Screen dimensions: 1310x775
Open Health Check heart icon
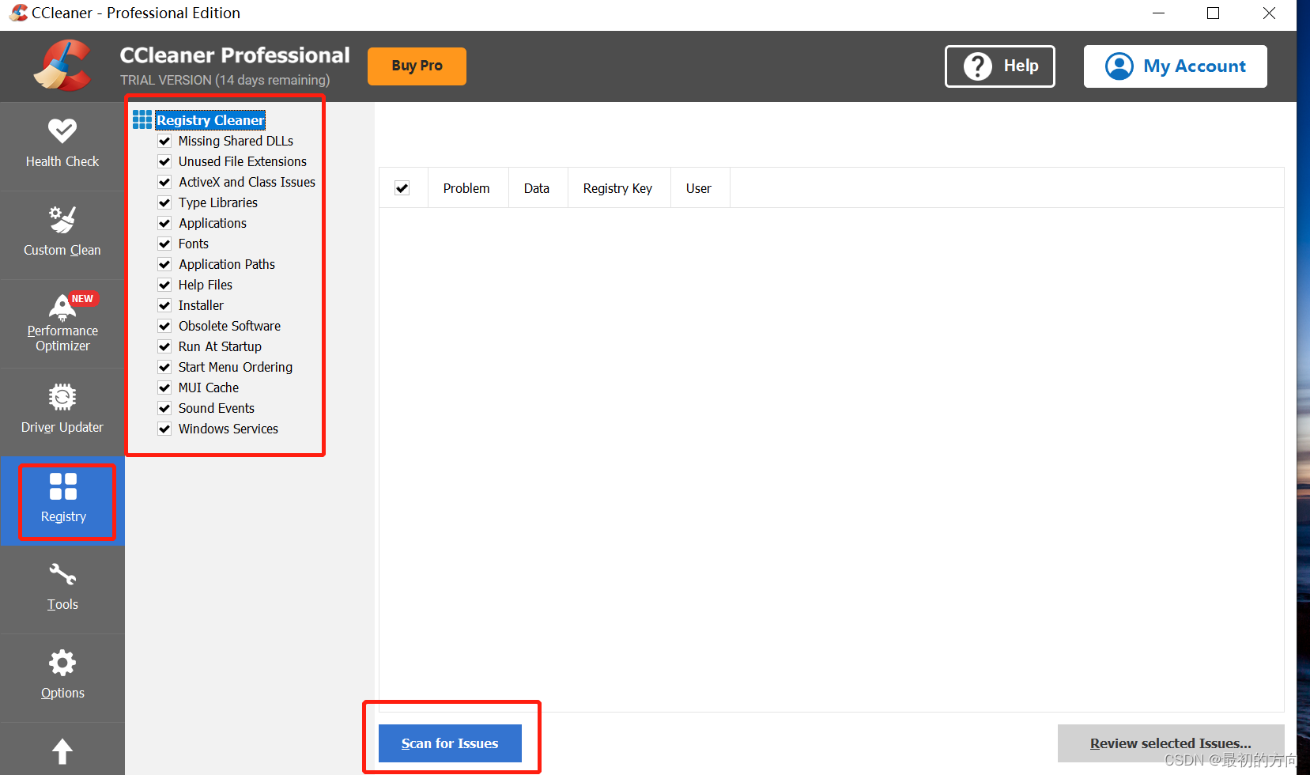tap(62, 130)
